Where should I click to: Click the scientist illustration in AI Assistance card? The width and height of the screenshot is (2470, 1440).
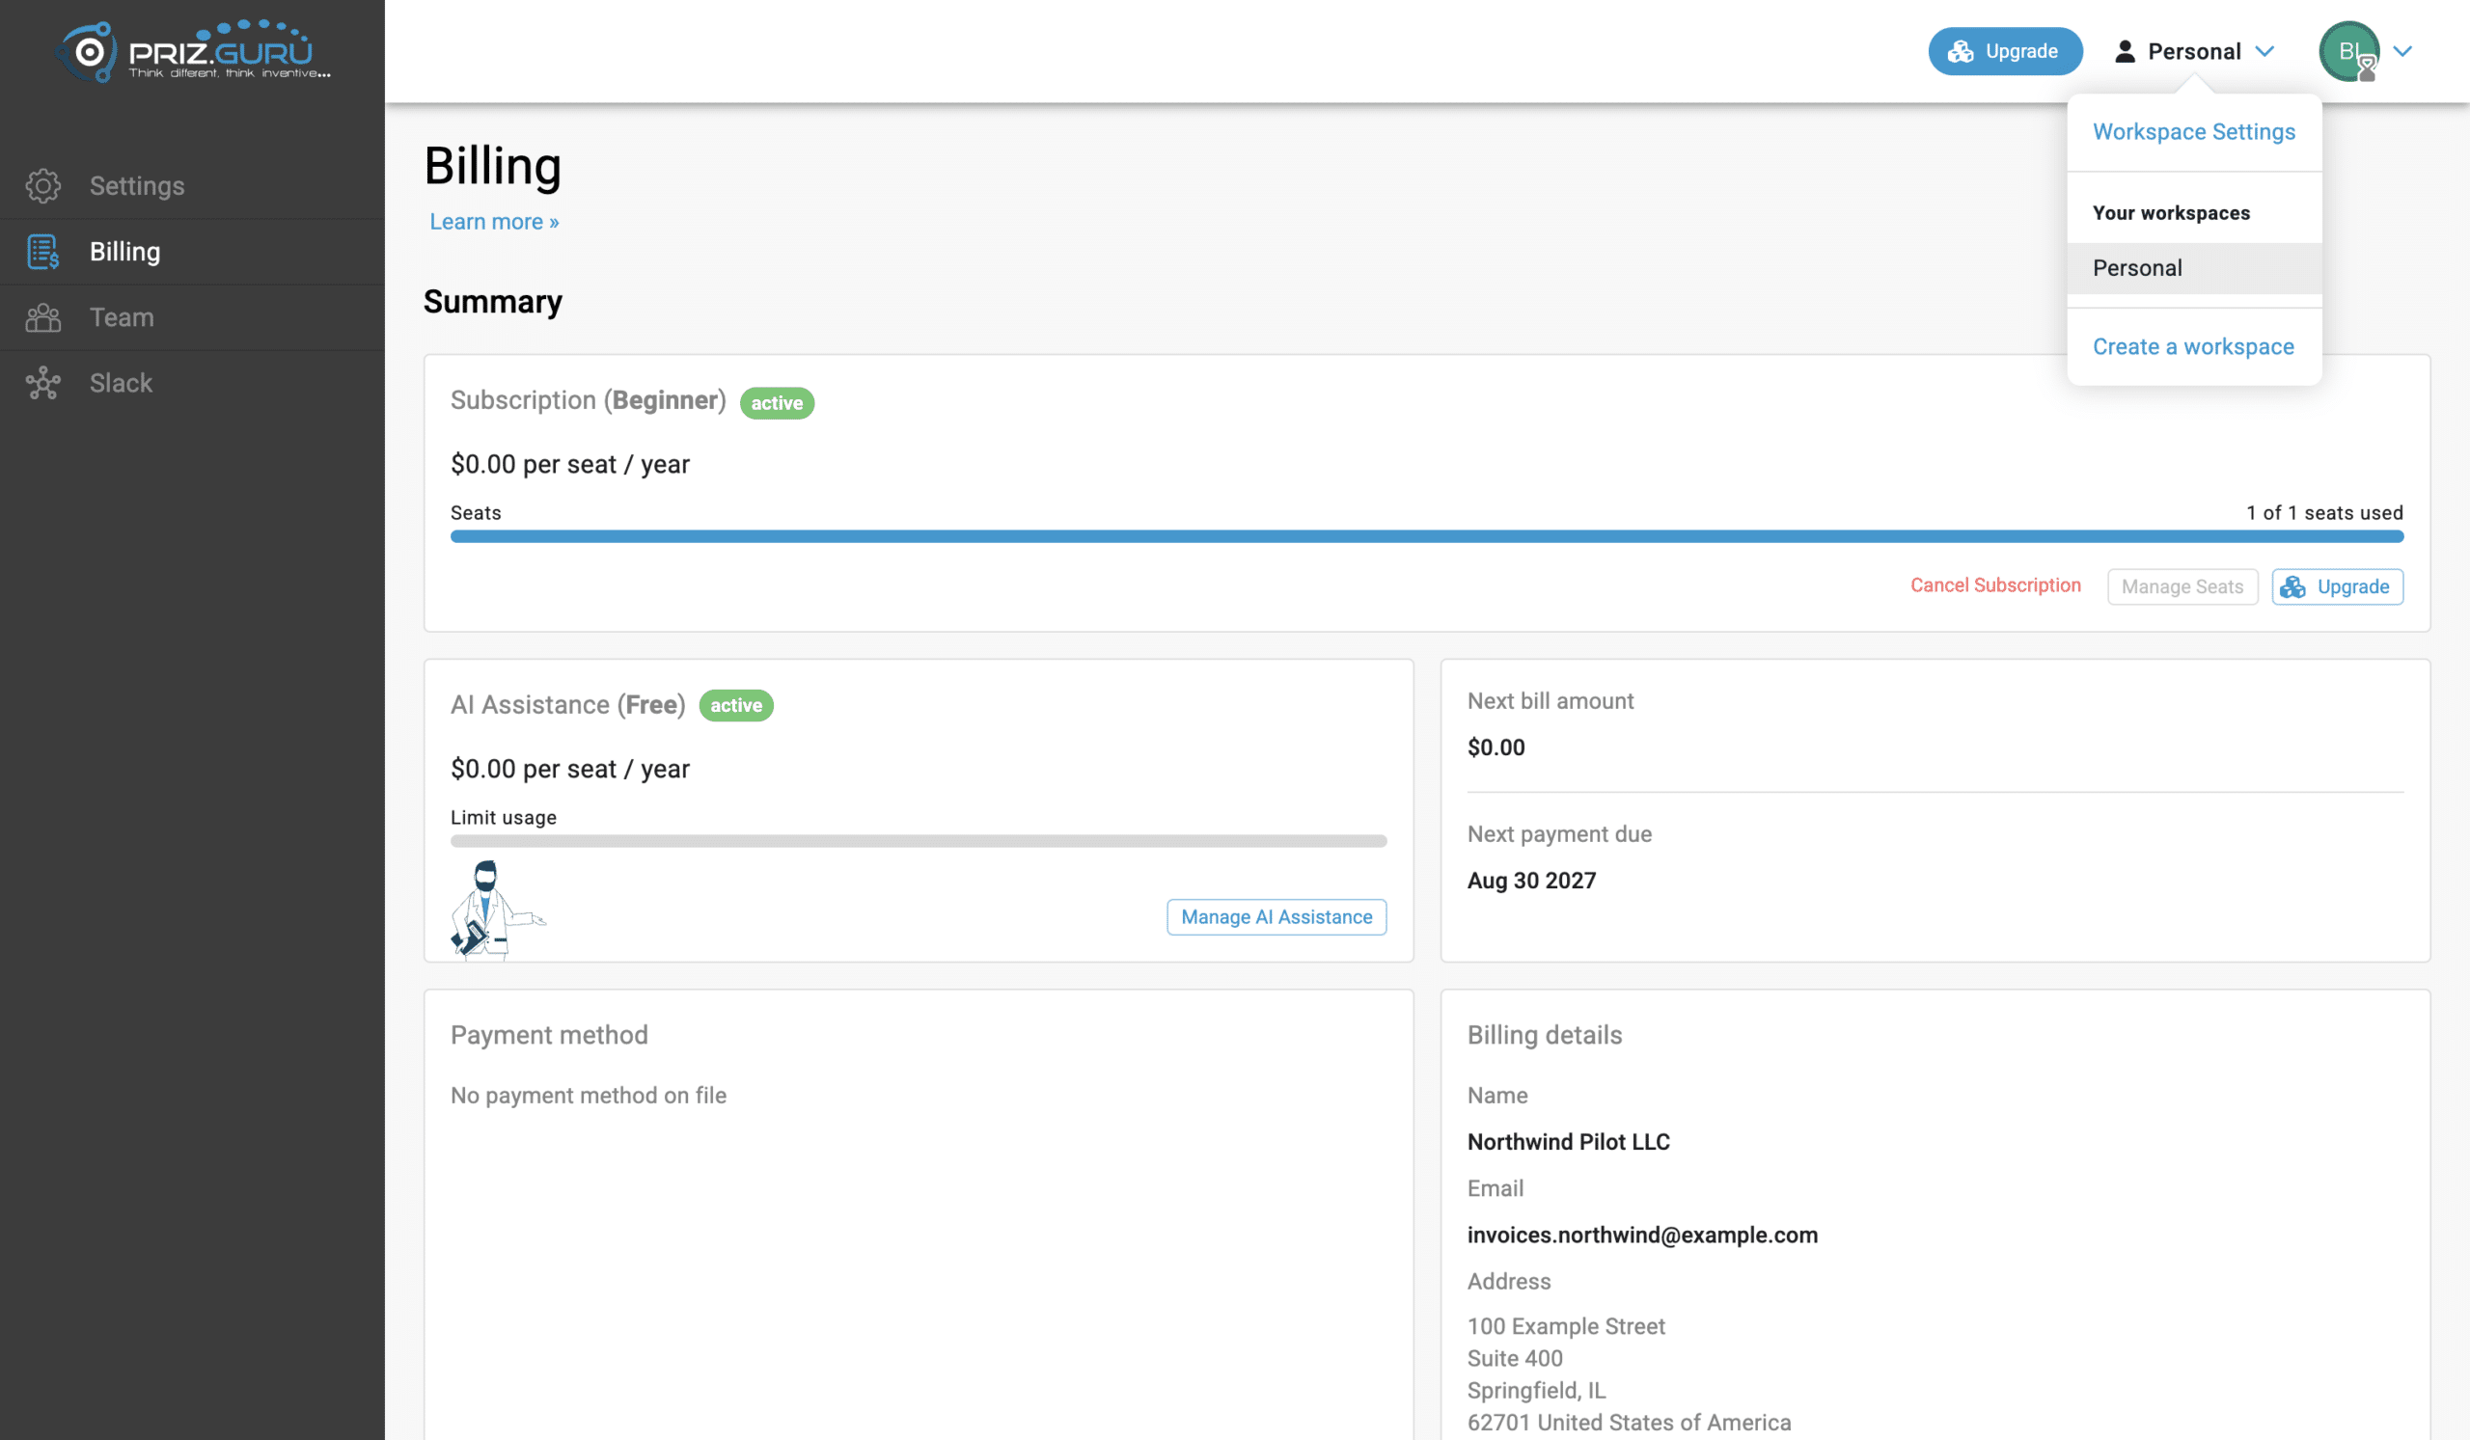coord(496,910)
